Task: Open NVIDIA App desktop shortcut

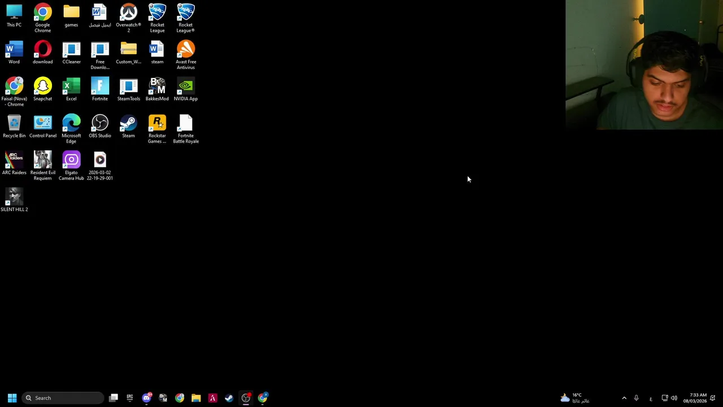Action: [x=185, y=89]
